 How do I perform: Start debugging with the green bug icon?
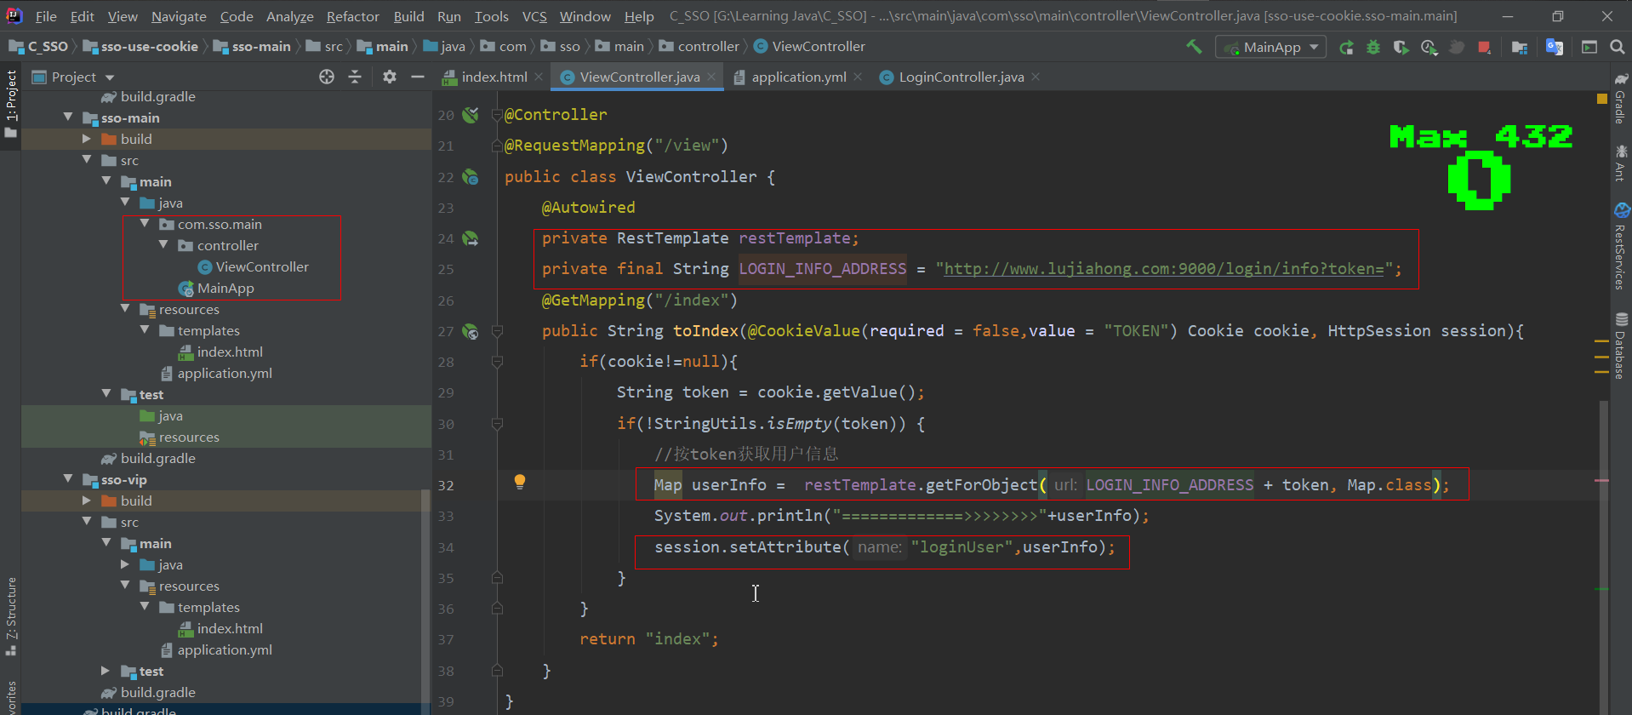1373,48
